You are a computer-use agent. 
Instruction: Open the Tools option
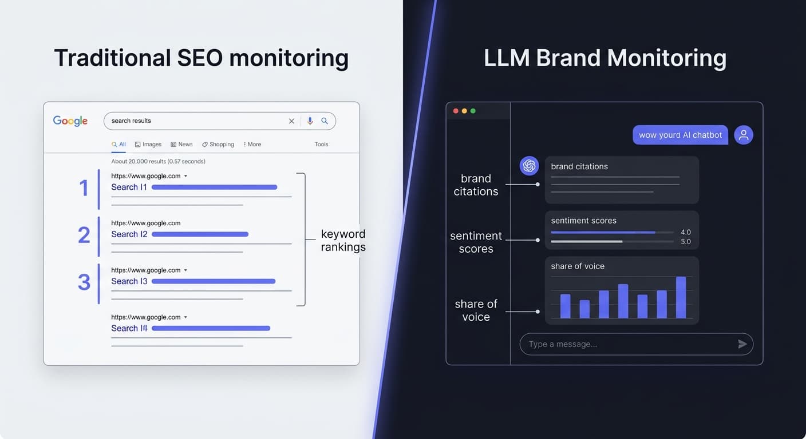pyautogui.click(x=322, y=145)
